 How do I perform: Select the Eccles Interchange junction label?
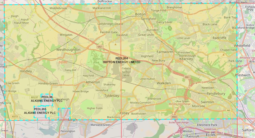pyautogui.click(x=179, y=122)
